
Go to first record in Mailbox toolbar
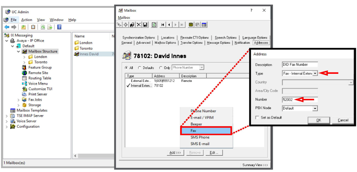tap(163, 25)
